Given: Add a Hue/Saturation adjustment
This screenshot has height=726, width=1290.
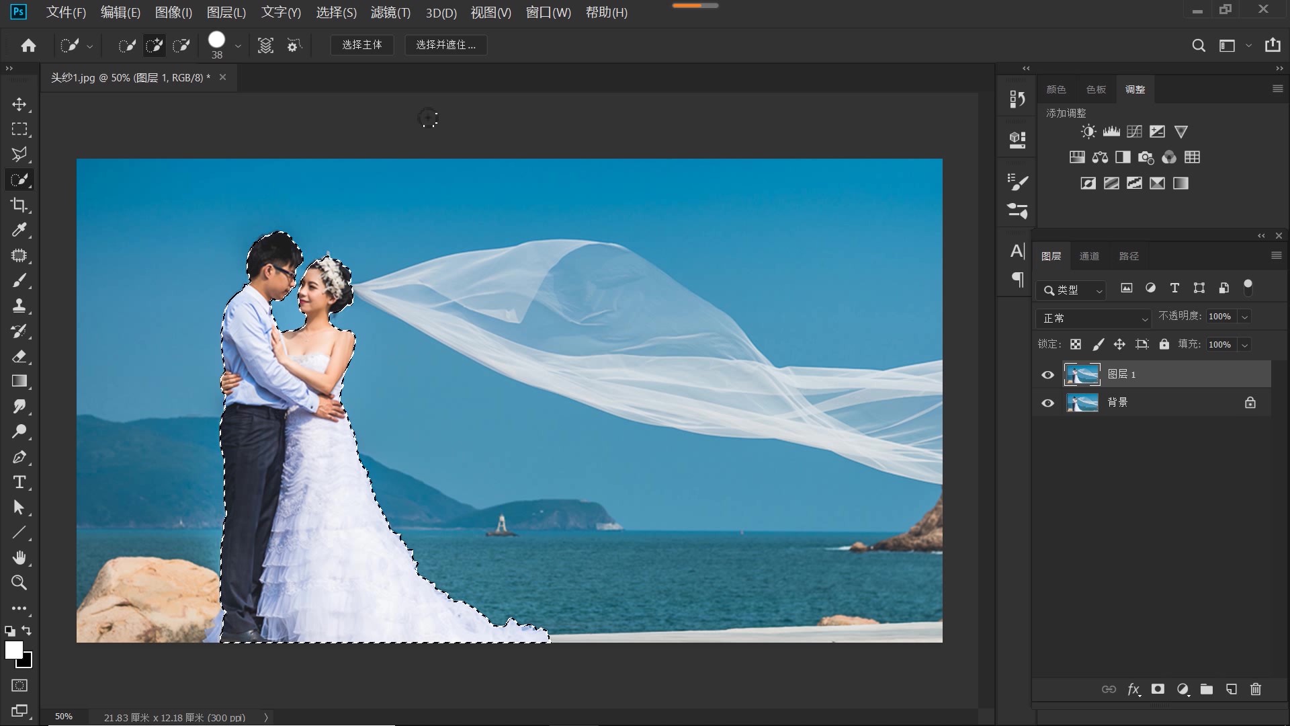Looking at the screenshot, I should (x=1077, y=157).
